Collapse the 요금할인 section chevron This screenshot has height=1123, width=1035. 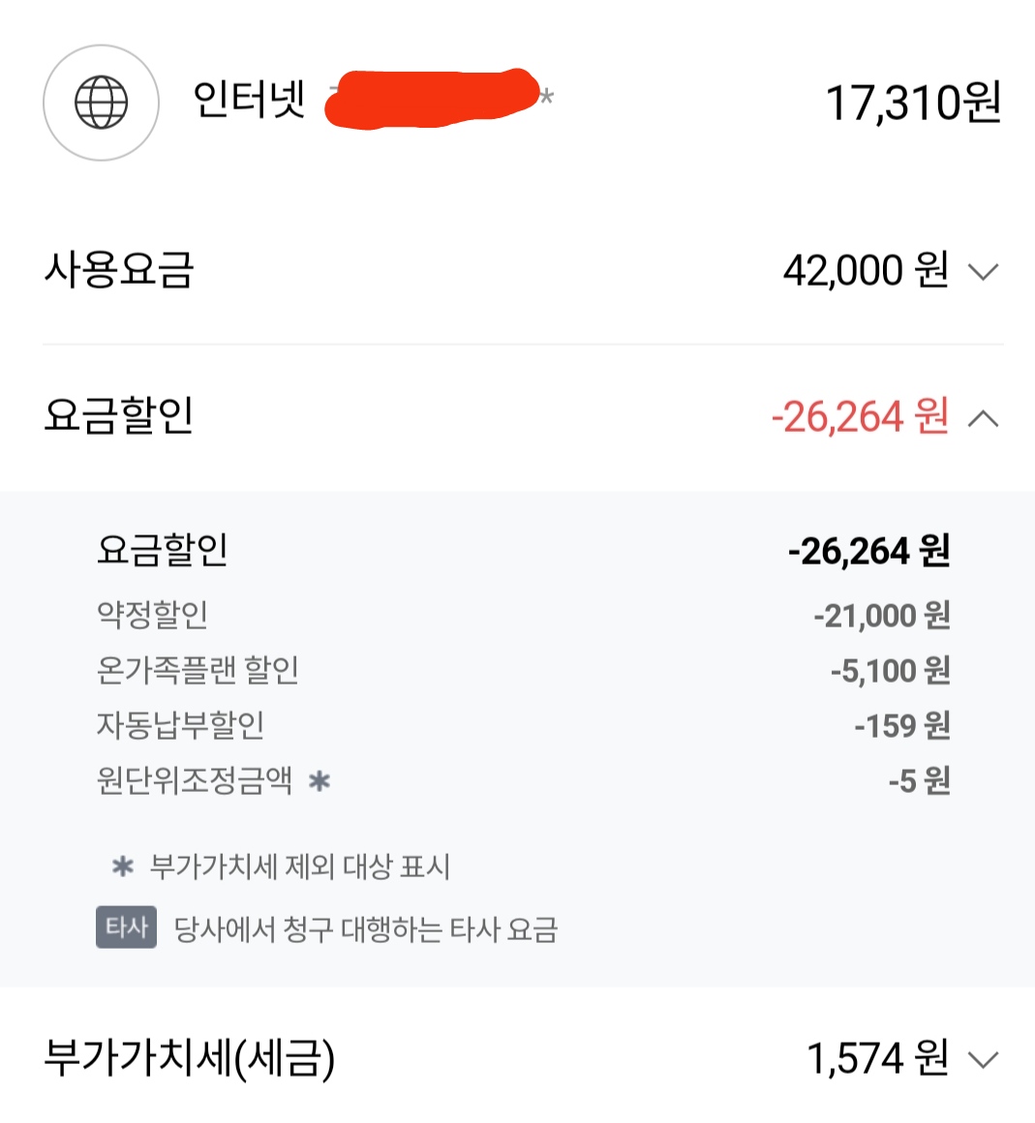pyautogui.click(x=983, y=418)
